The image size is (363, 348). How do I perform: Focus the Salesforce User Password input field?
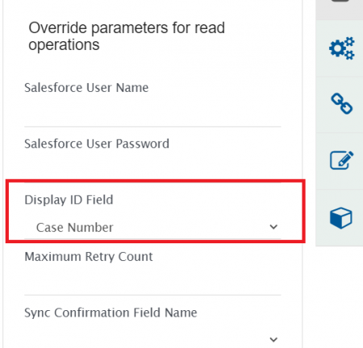click(x=152, y=168)
